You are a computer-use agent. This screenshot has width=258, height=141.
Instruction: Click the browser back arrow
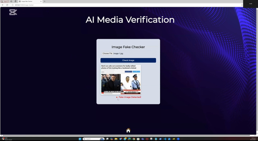(x=3, y=5)
